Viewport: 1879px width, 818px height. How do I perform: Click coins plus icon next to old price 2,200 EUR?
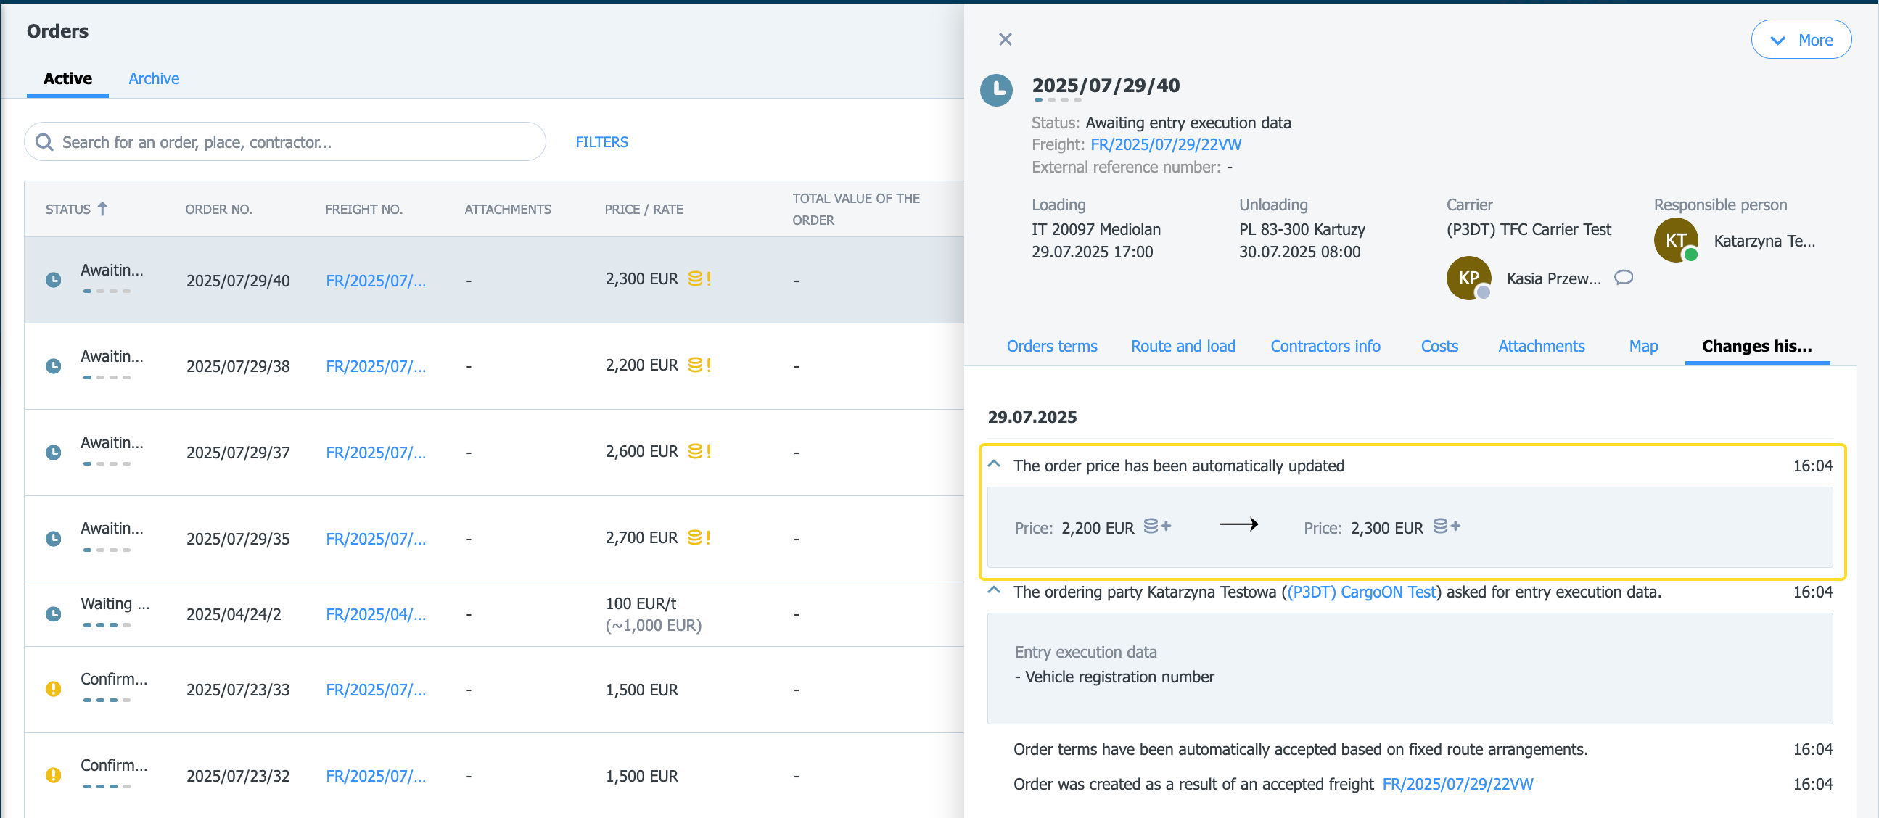[1157, 526]
